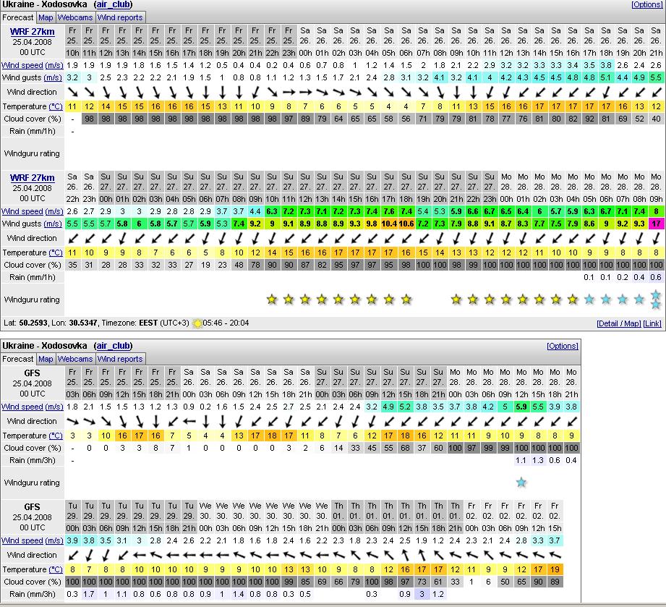Open the bottom panel [Options] link
The image size is (666, 607).
562,346
